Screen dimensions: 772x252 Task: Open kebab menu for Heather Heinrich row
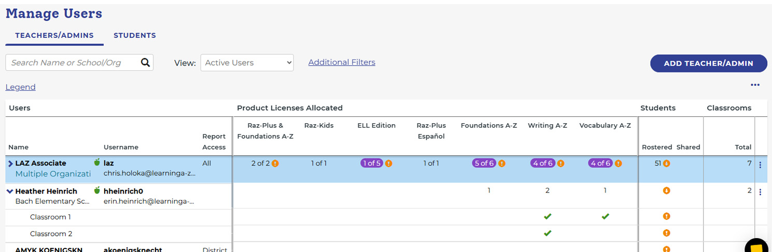click(x=760, y=192)
